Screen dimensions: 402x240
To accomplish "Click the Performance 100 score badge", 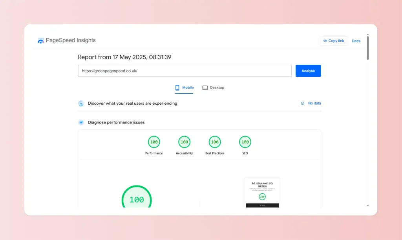I will click(154, 142).
